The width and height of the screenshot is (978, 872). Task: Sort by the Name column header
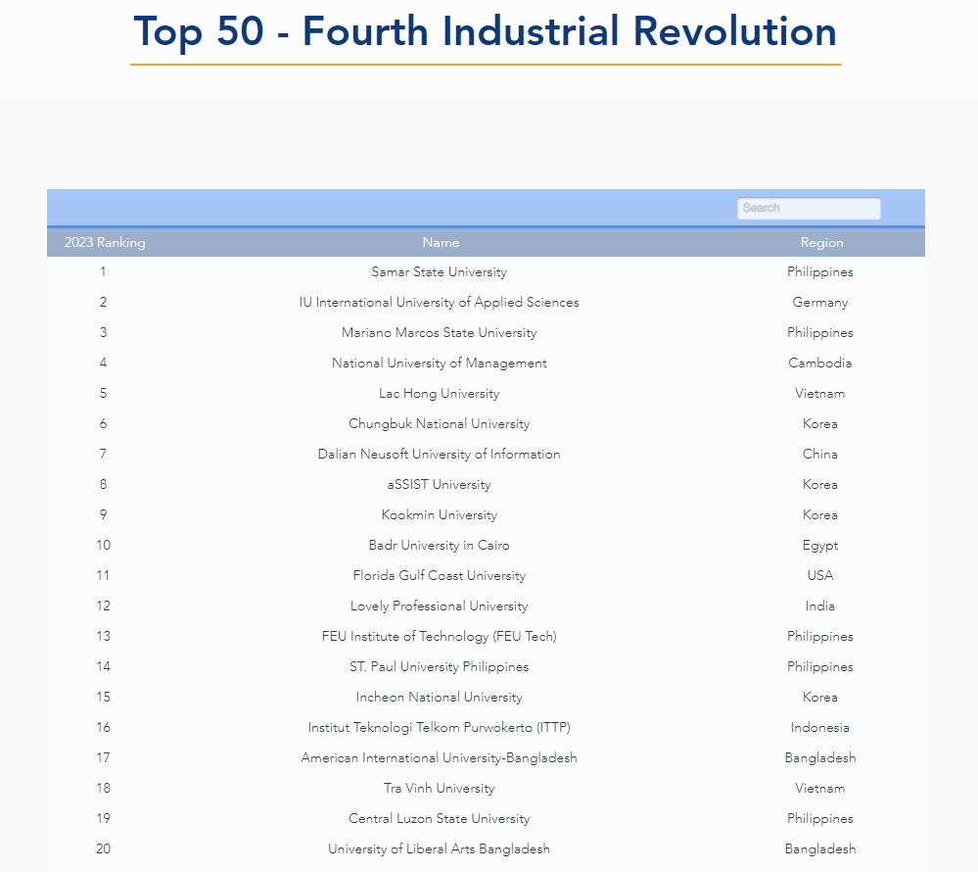(441, 242)
